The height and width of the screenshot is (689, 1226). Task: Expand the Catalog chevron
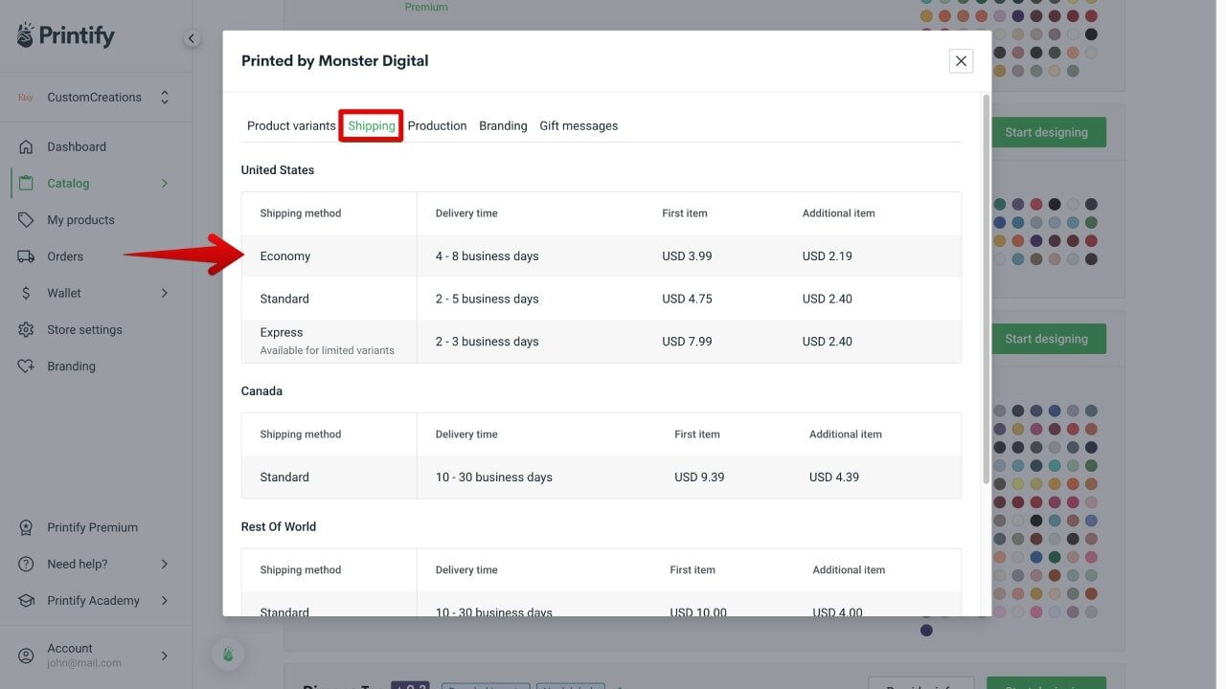tap(165, 183)
